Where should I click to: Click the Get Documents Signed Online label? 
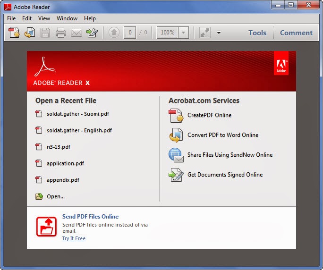[225, 175]
